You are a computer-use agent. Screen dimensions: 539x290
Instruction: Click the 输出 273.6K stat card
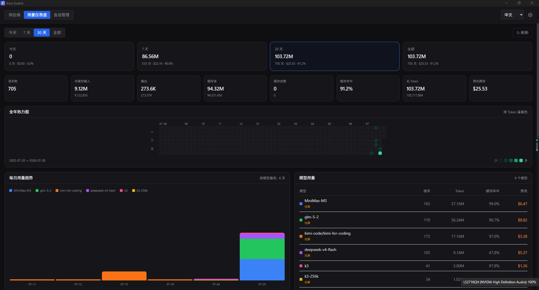click(x=169, y=88)
